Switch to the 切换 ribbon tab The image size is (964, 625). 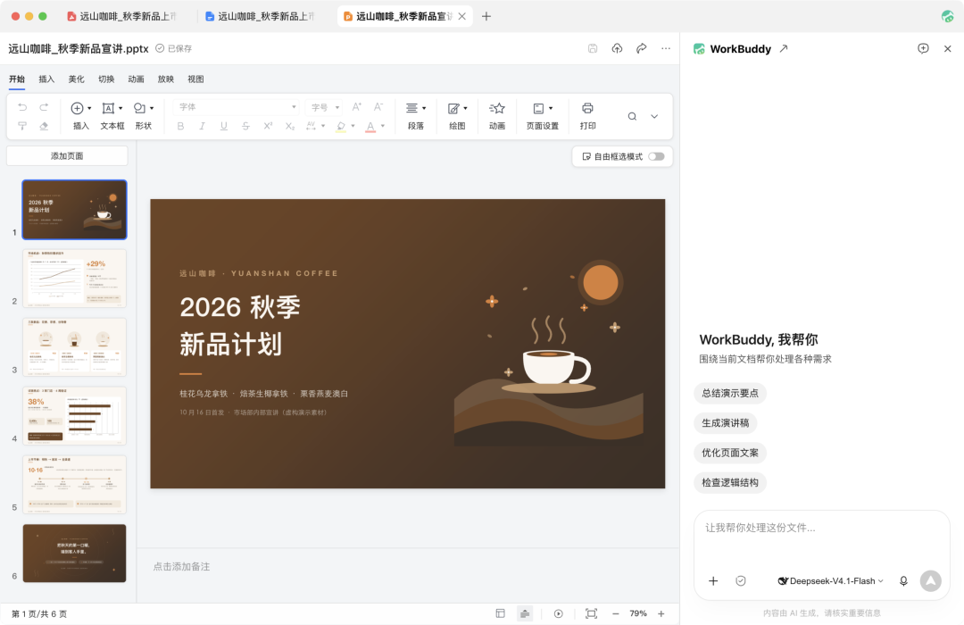[x=106, y=79]
